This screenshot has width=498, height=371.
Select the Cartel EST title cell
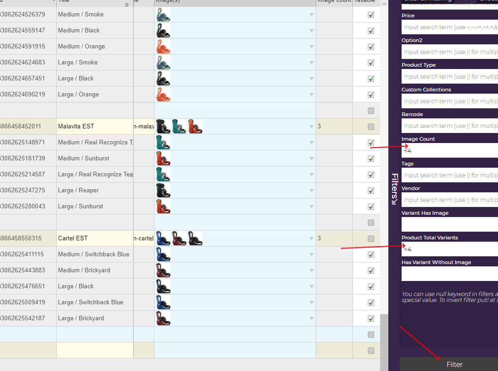(x=95, y=238)
